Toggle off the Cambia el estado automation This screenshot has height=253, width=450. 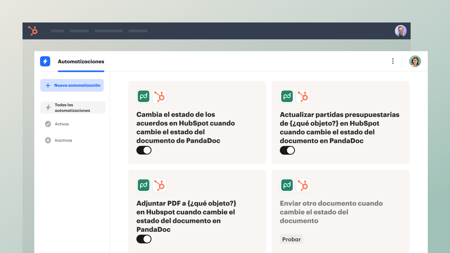[144, 150]
